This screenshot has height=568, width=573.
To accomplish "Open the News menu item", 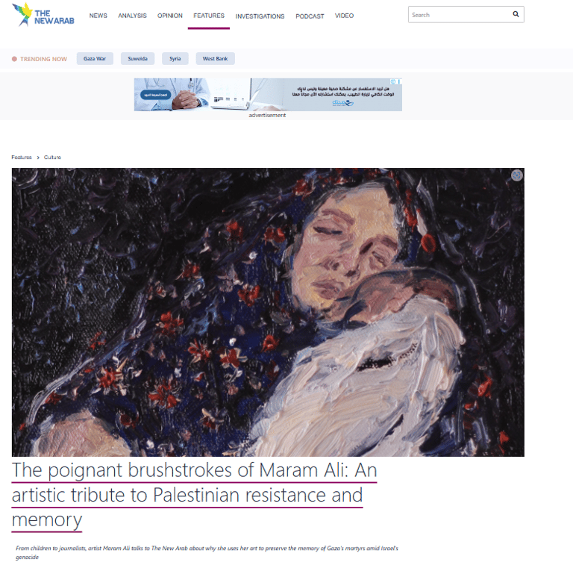I will 98,16.
